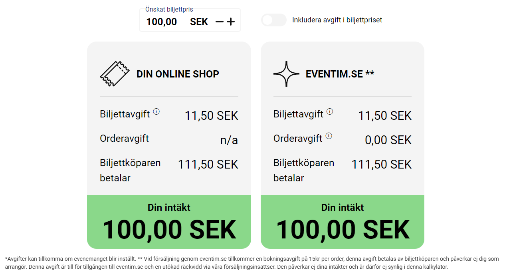505x272 pixels.
Task: Open info icon next to Eventim.se Orderavgift
Action: [x=329, y=136]
